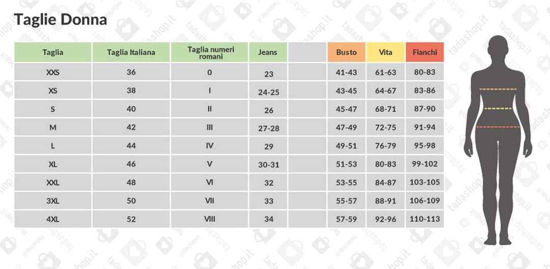550x269 pixels.
Task: Click the 110-113 hips measurement cell
Action: click(x=425, y=219)
